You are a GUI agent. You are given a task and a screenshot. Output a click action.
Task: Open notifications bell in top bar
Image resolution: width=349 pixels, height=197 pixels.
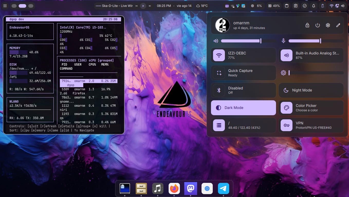pos(314,6)
